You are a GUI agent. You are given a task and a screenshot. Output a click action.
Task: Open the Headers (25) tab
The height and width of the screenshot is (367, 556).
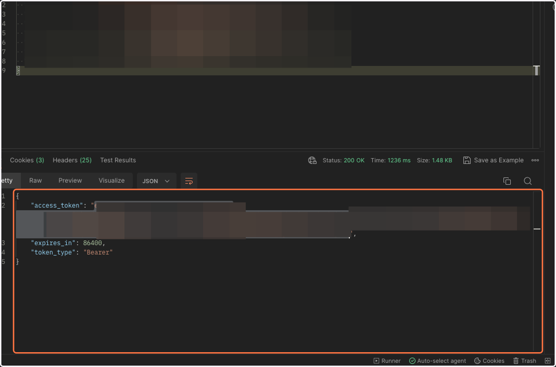[72, 160]
